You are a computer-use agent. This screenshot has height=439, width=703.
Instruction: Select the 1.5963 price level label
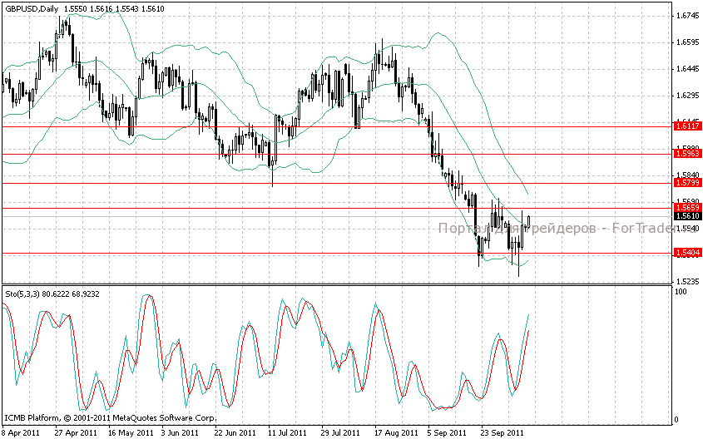pos(687,154)
